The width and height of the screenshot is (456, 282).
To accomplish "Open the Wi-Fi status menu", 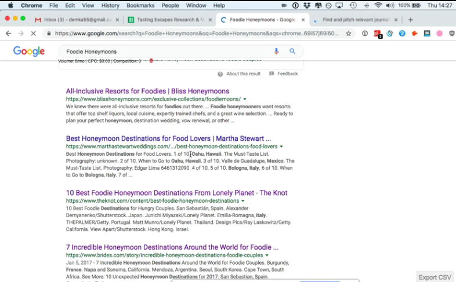I will (x=378, y=5).
